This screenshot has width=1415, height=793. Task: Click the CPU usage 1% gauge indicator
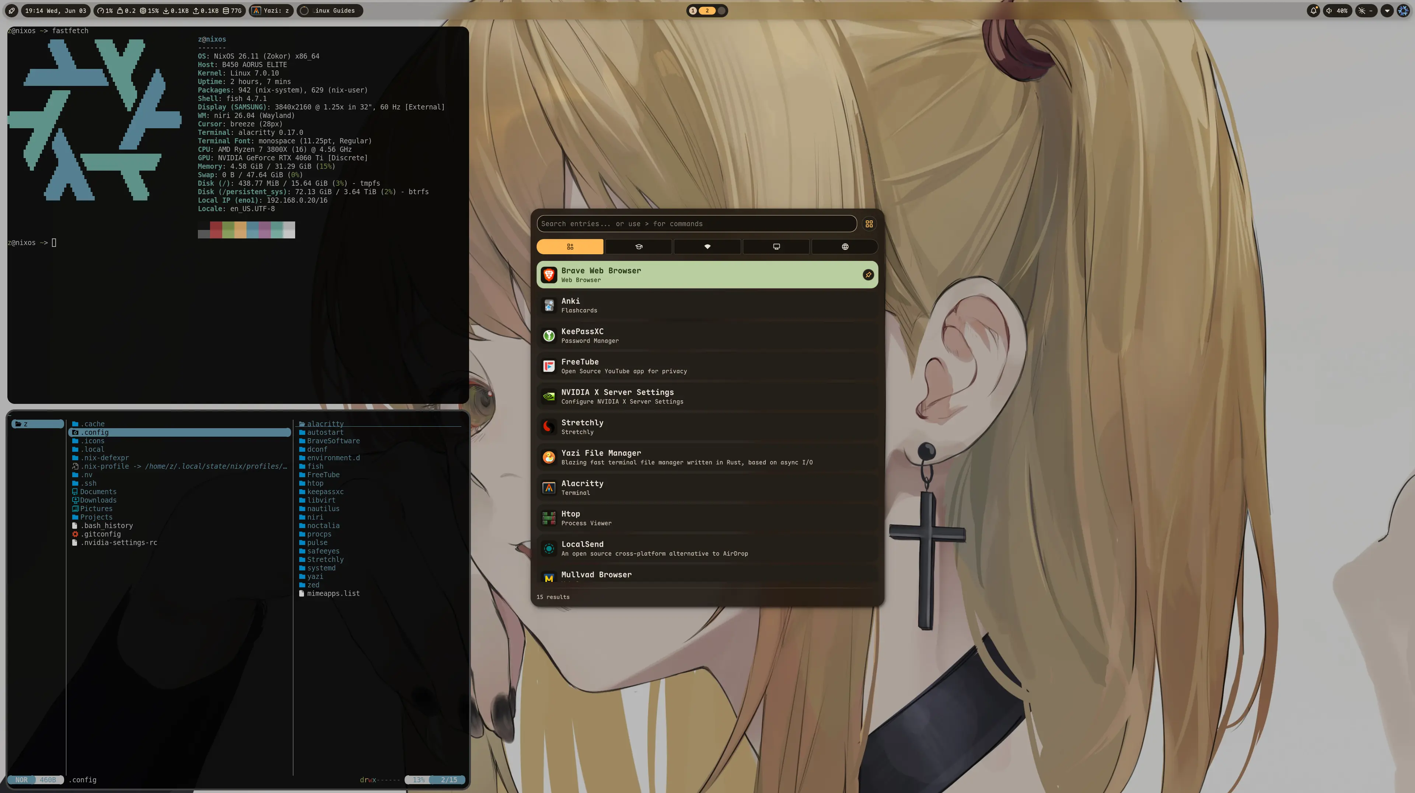tap(105, 10)
